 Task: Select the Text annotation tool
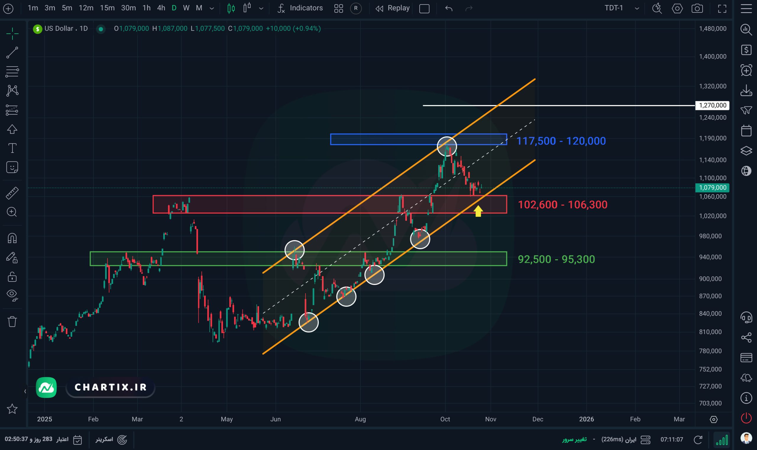(x=12, y=148)
